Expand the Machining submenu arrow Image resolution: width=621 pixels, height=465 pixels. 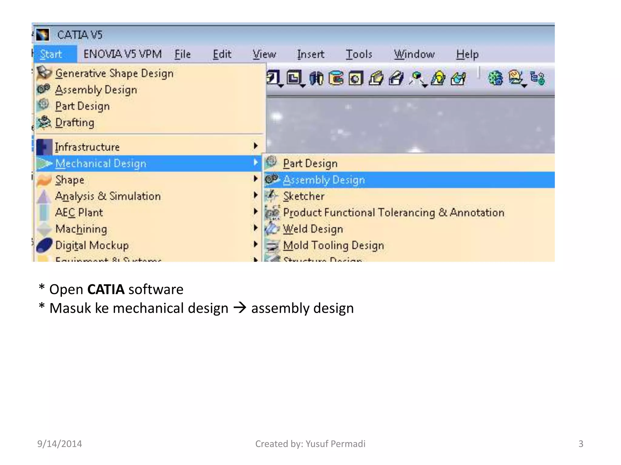256,228
